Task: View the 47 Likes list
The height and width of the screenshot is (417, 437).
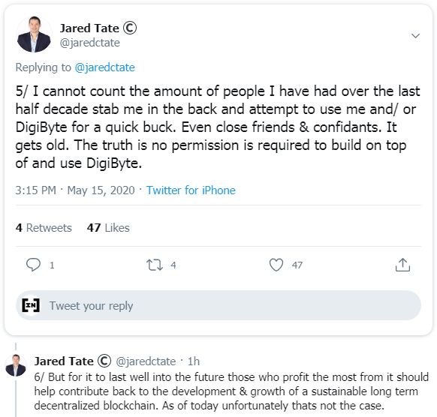Action: click(x=108, y=228)
